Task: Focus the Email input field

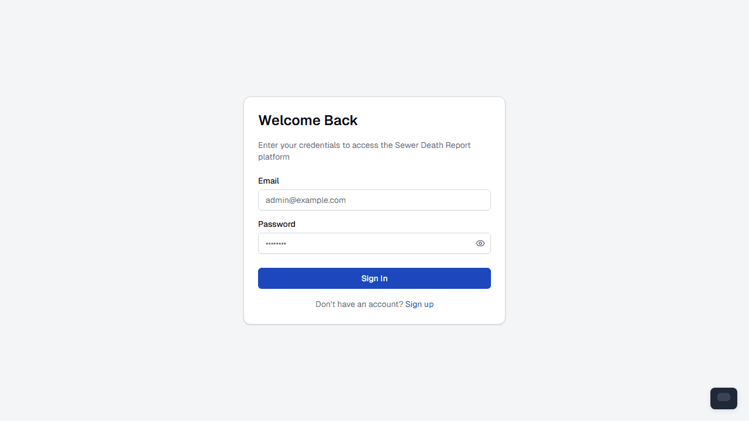Action: pos(374,200)
